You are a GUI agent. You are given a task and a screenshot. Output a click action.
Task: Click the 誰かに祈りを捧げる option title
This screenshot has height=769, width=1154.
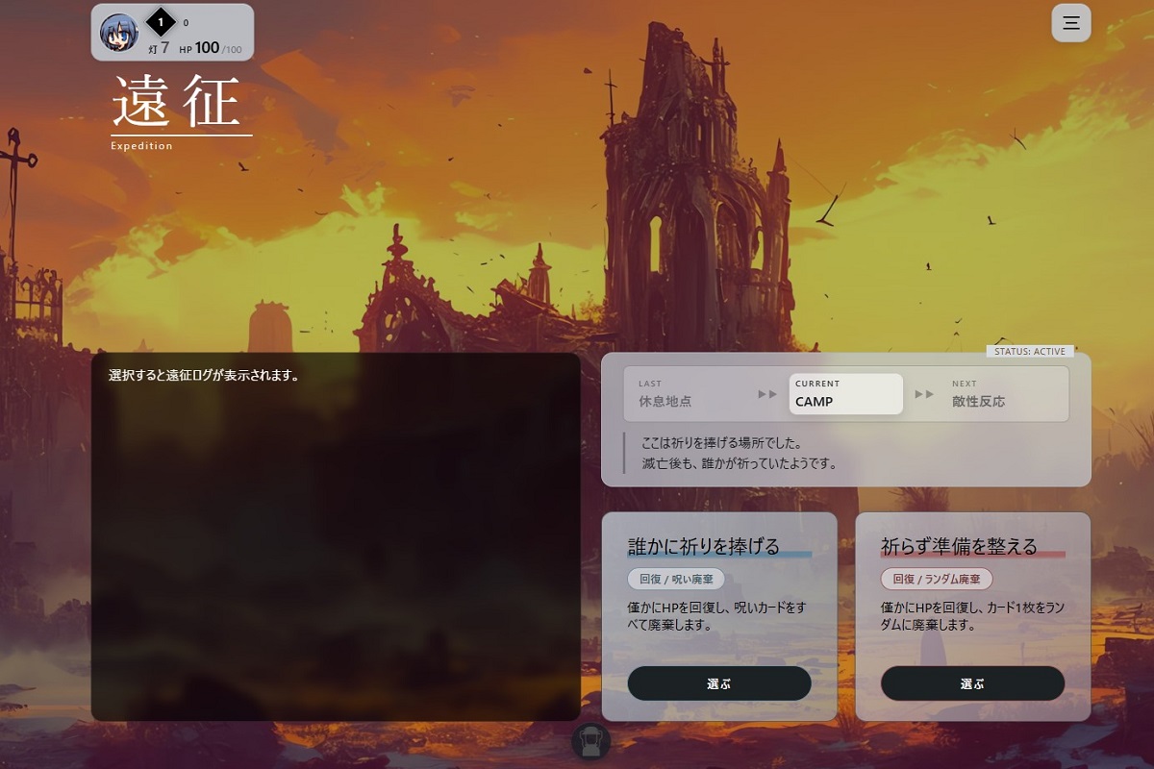click(703, 546)
